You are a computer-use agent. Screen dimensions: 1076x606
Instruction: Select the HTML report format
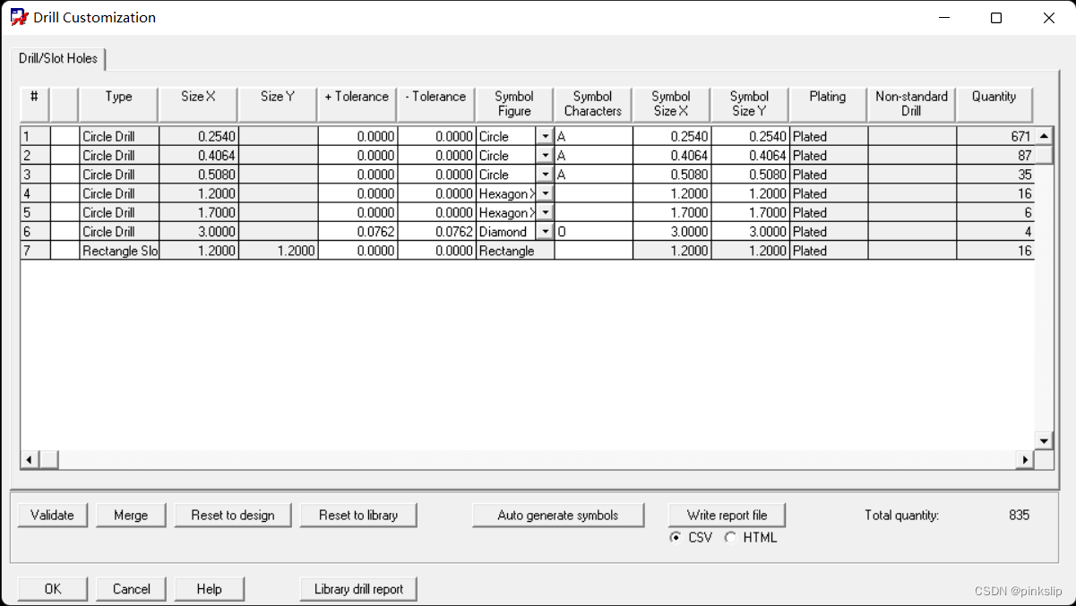730,537
